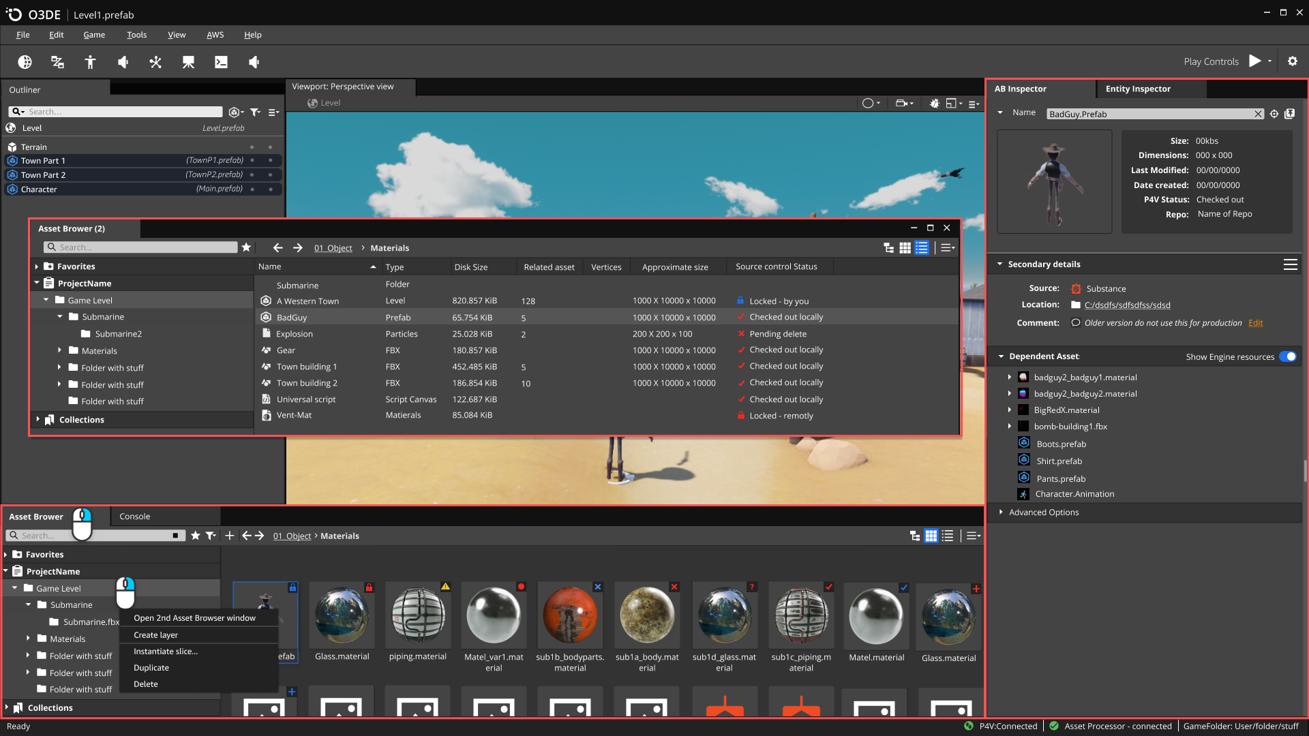Toggle visibility dot on Town Part 1
1309x736 pixels.
[252, 160]
